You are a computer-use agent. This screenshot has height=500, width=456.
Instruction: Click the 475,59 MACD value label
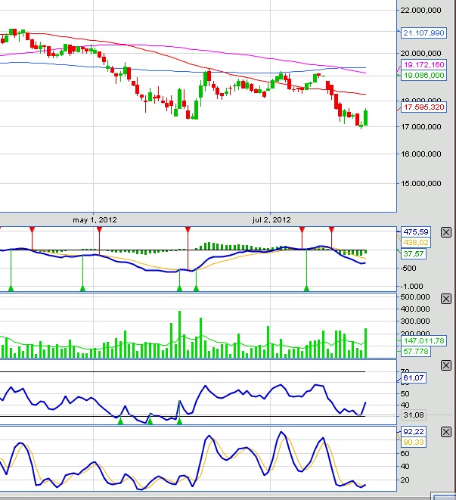417,231
